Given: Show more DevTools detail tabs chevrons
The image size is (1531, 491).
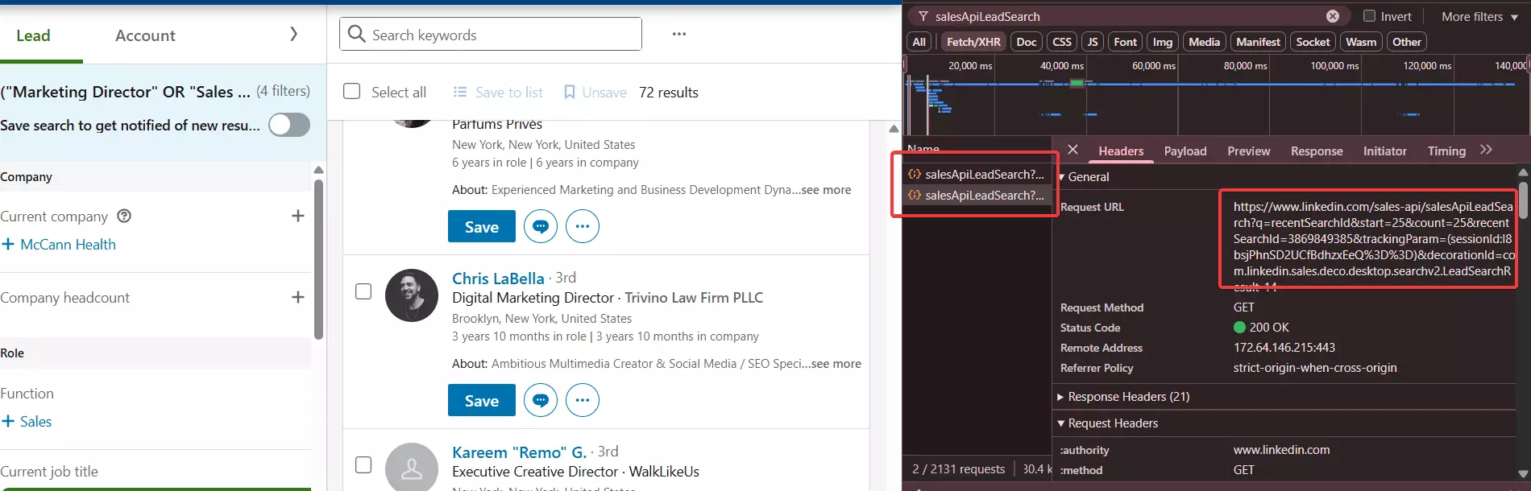Looking at the screenshot, I should point(1486,150).
